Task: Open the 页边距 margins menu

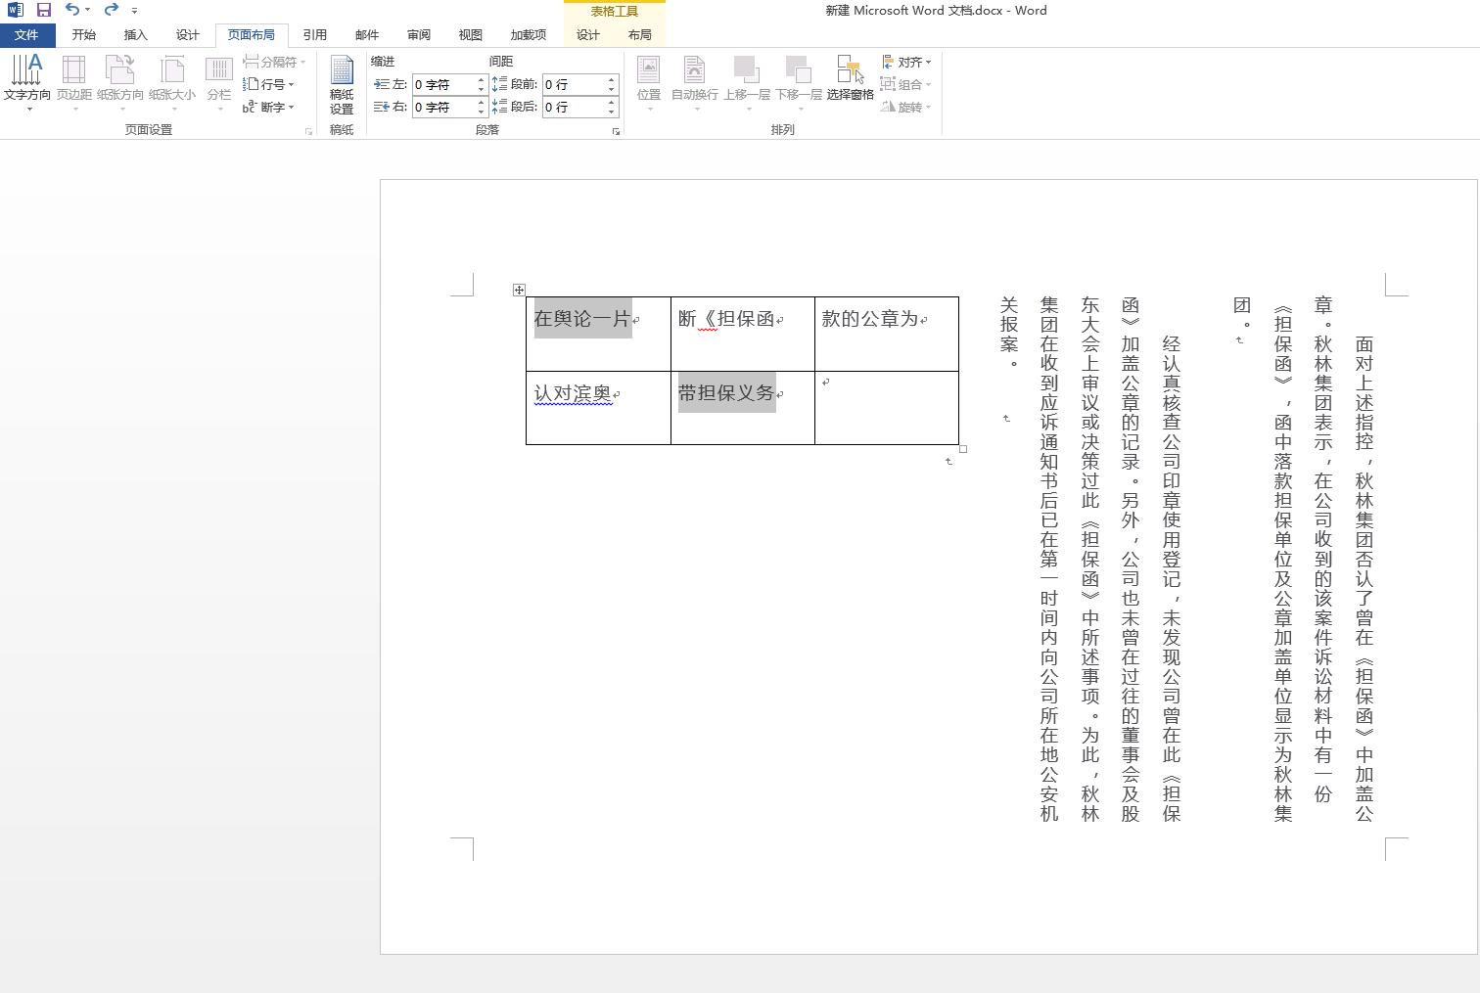Action: pyautogui.click(x=74, y=82)
